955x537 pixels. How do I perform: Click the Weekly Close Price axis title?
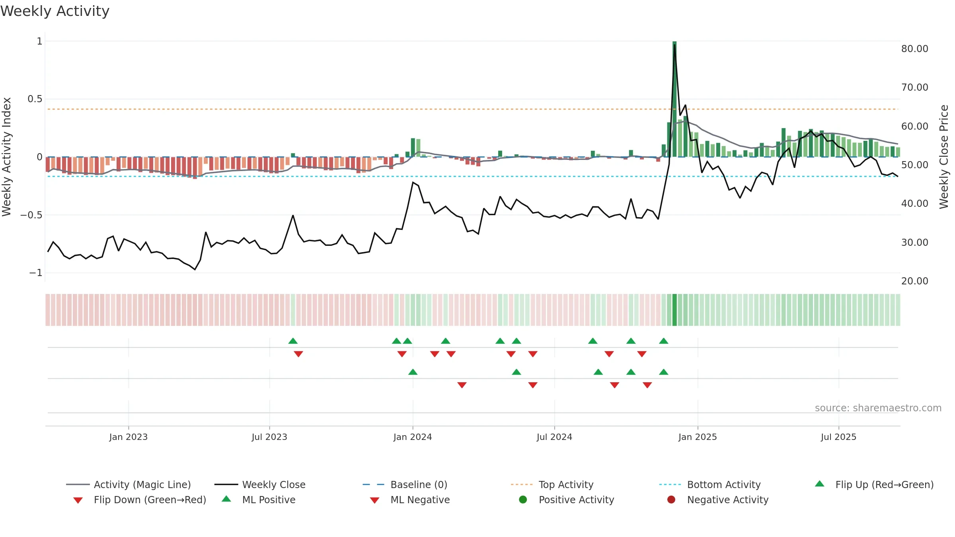(x=944, y=157)
